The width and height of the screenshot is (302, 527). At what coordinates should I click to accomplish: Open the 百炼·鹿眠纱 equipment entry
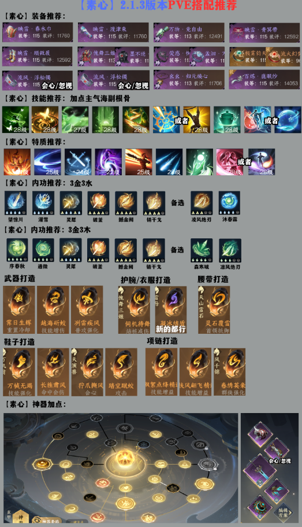(x=264, y=80)
